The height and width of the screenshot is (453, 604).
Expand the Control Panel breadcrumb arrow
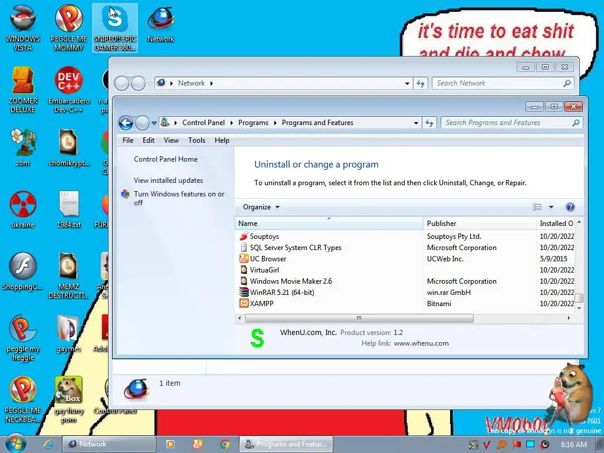(x=231, y=123)
